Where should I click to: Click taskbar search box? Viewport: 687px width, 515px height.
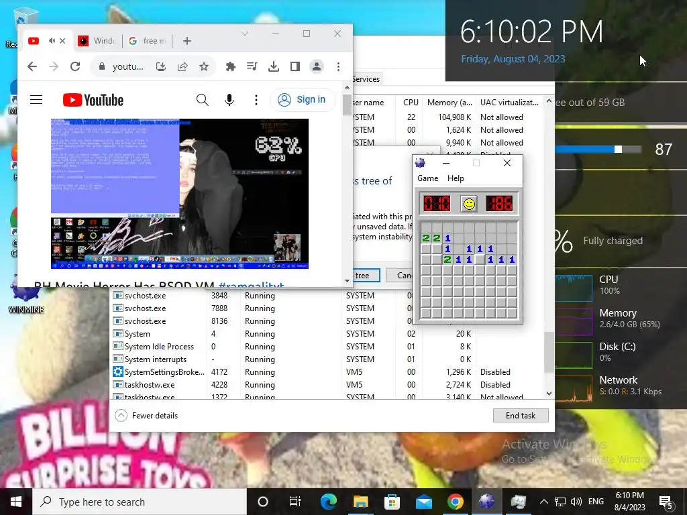tap(140, 502)
